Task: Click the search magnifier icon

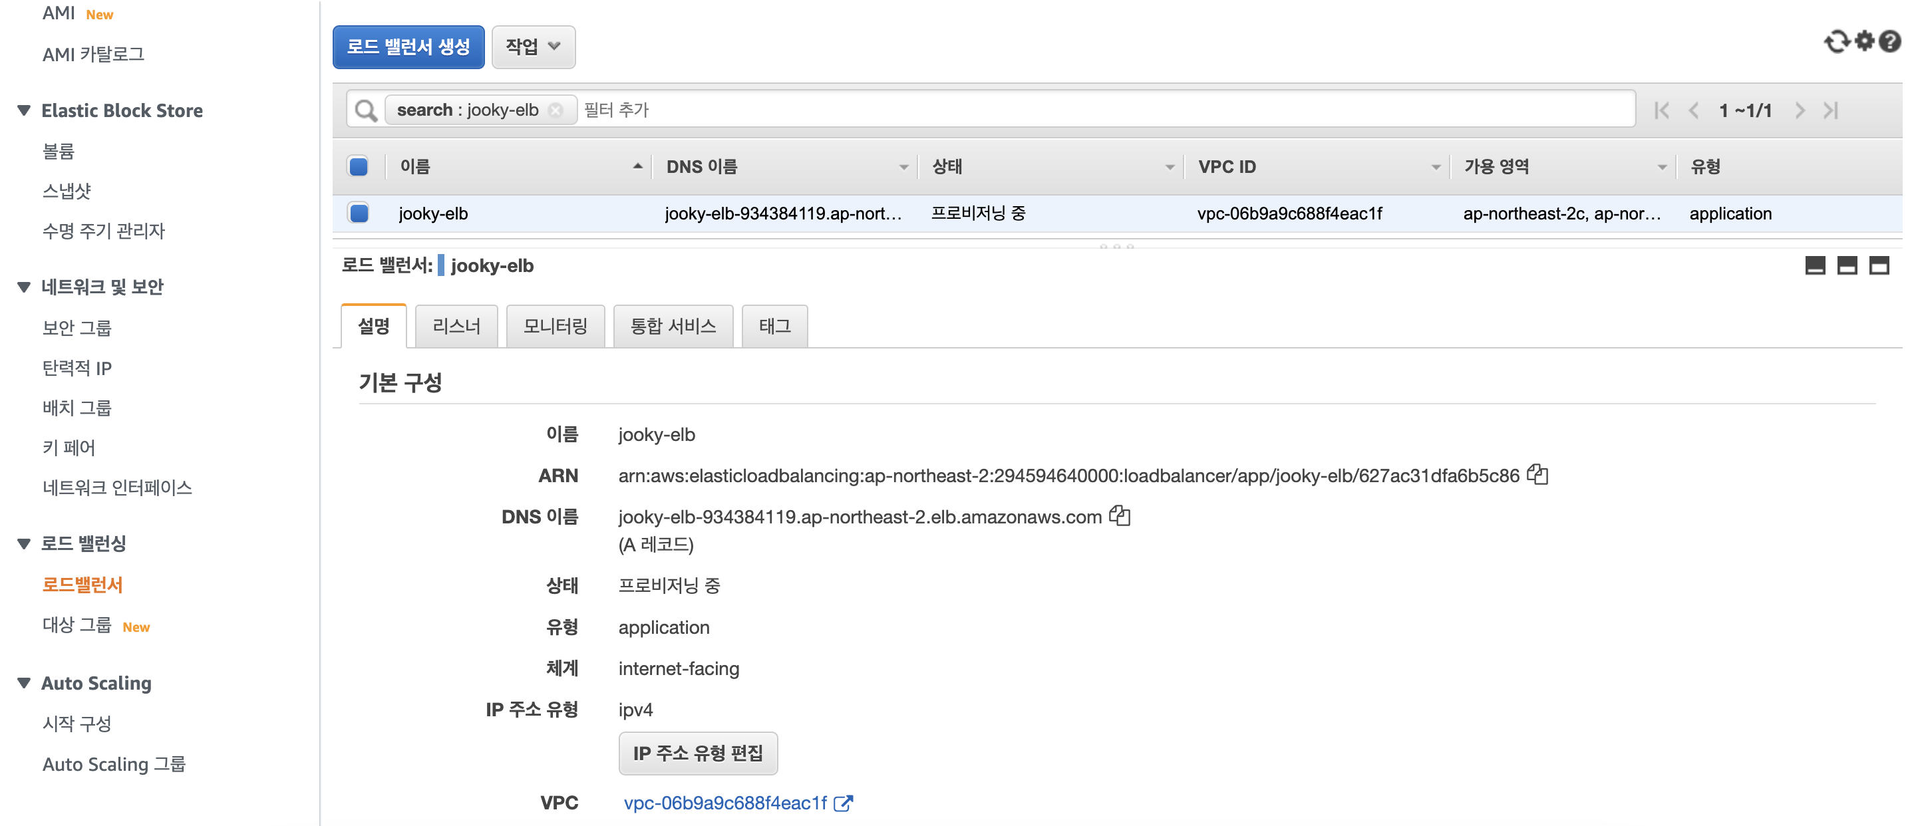Action: coord(365,110)
